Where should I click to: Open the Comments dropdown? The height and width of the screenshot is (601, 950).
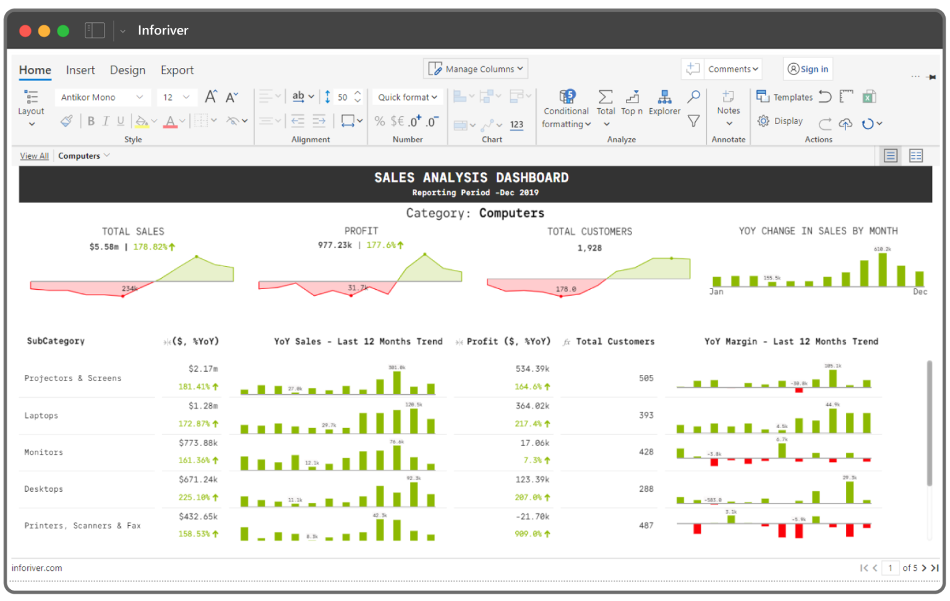[x=733, y=69]
